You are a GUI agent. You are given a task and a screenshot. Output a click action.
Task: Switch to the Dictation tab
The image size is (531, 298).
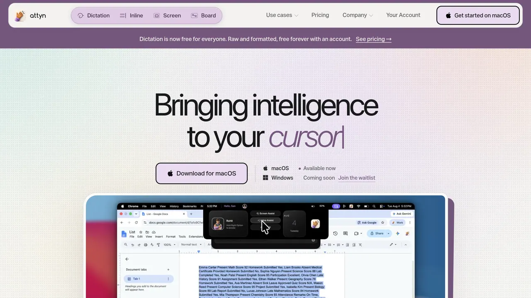(94, 16)
